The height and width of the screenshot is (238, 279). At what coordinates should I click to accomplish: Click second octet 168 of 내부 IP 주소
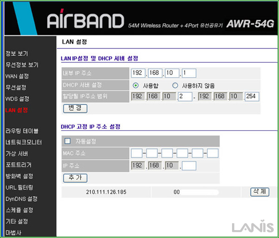click(155, 73)
